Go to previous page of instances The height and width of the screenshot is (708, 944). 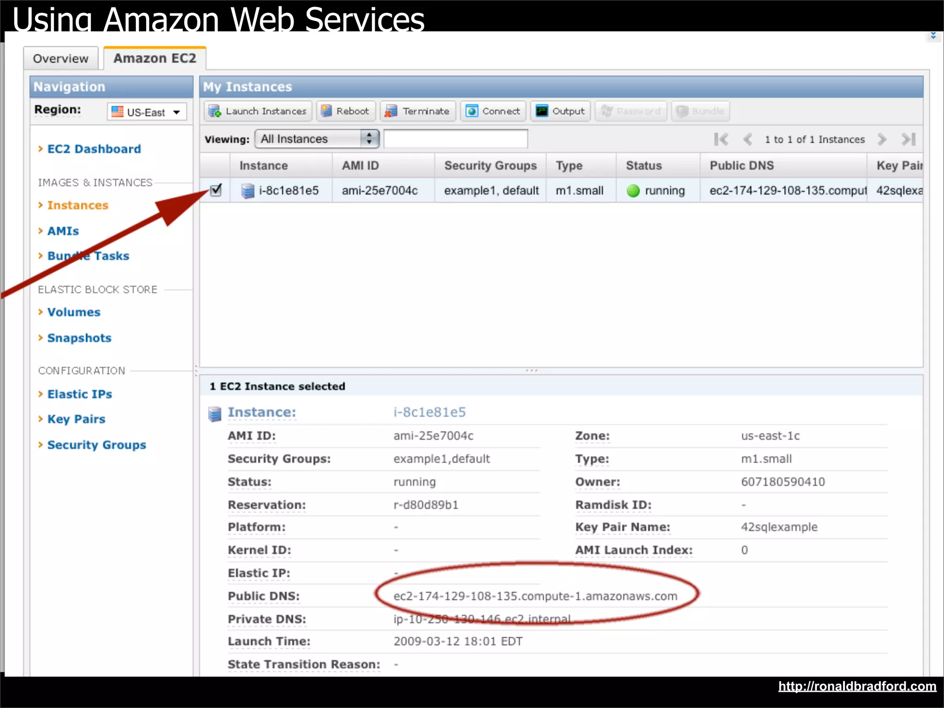click(748, 139)
